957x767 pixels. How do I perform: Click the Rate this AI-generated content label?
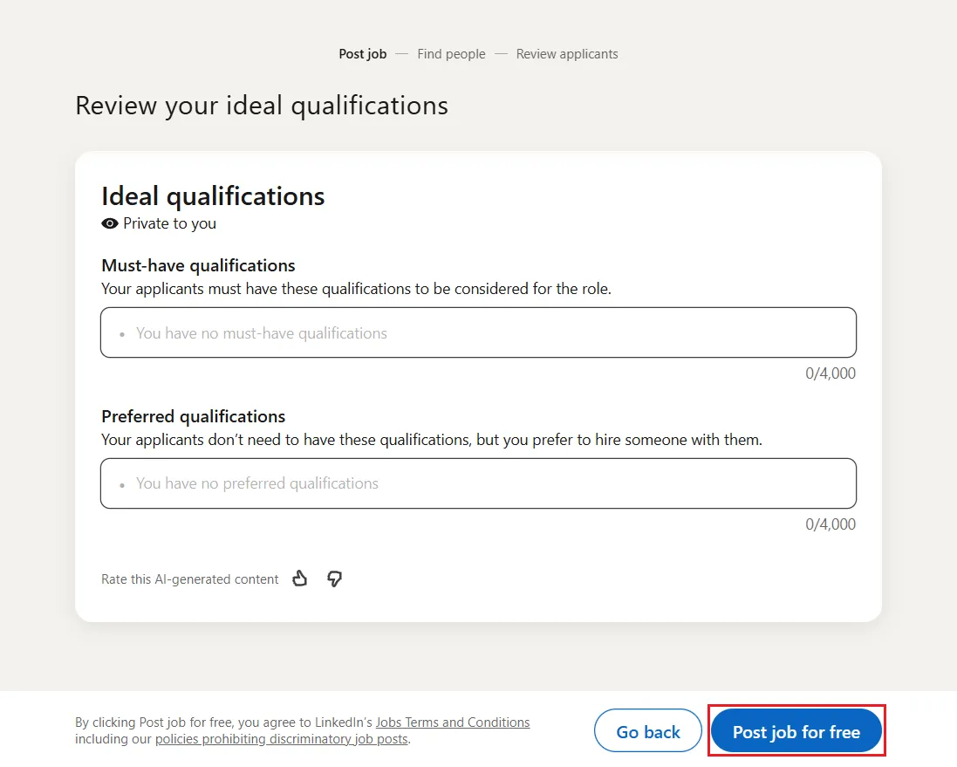pos(189,579)
